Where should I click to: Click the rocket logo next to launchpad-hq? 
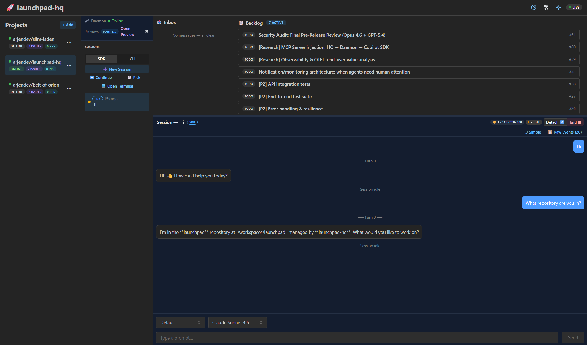(x=10, y=7)
